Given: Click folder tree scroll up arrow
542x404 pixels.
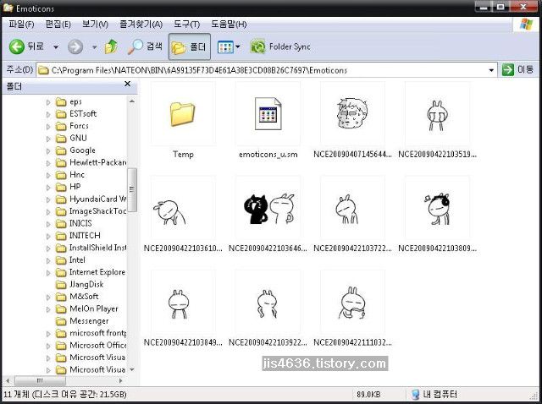Looking at the screenshot, I should coord(132,101).
